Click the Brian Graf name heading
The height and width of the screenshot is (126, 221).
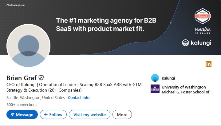[x=21, y=77]
